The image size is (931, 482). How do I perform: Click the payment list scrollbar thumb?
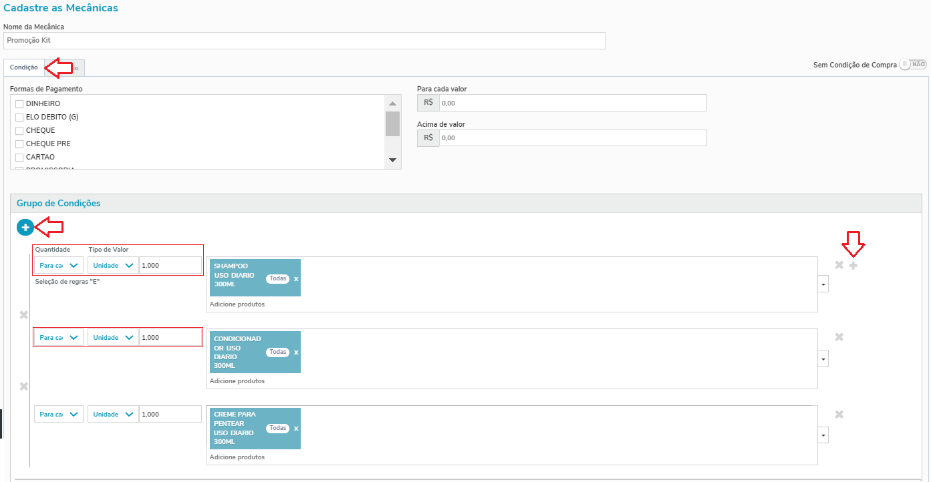click(392, 124)
